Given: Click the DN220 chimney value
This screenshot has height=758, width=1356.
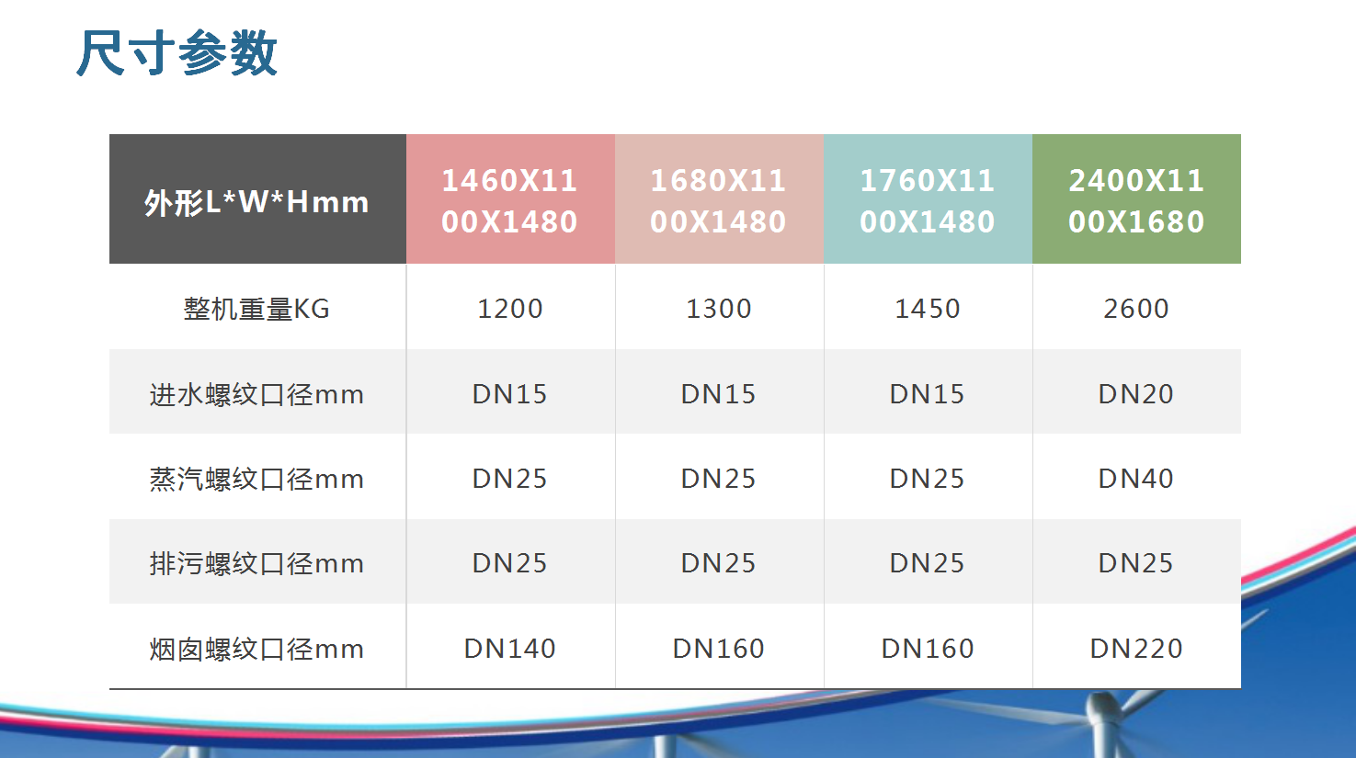Looking at the screenshot, I should (x=1136, y=649).
